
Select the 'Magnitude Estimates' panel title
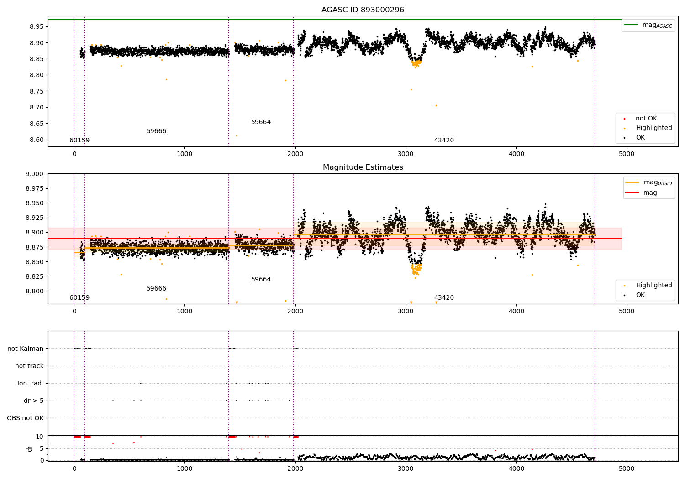[x=363, y=167]
